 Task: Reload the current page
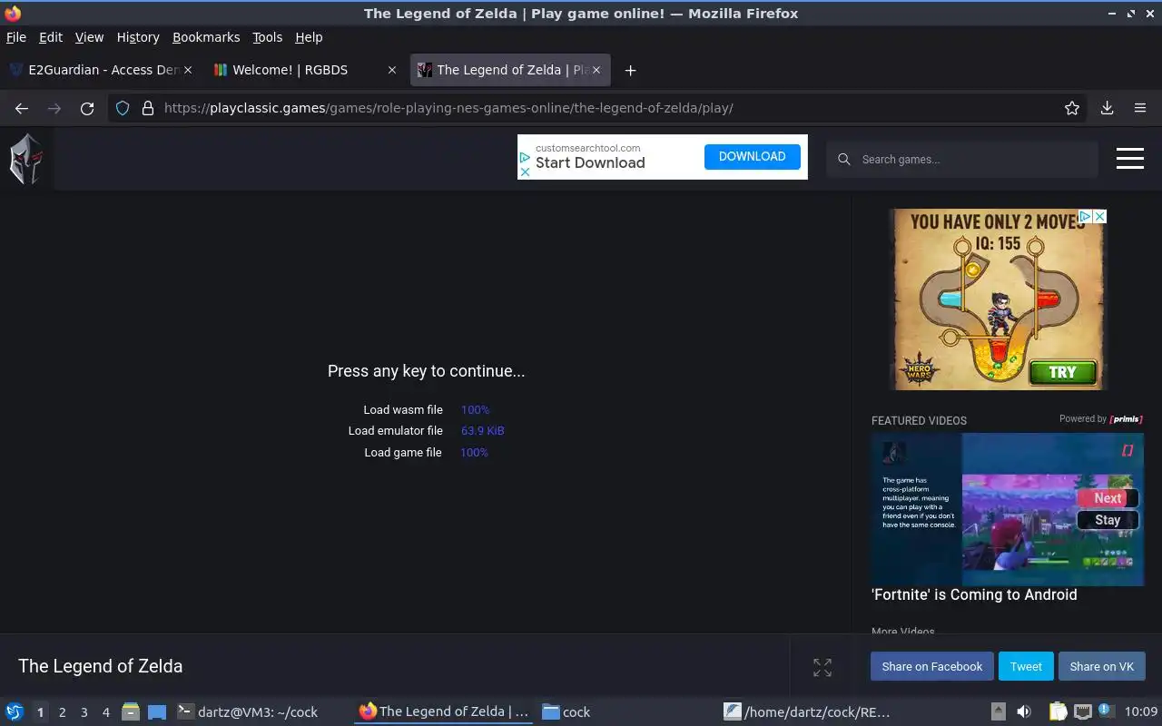coord(87,108)
